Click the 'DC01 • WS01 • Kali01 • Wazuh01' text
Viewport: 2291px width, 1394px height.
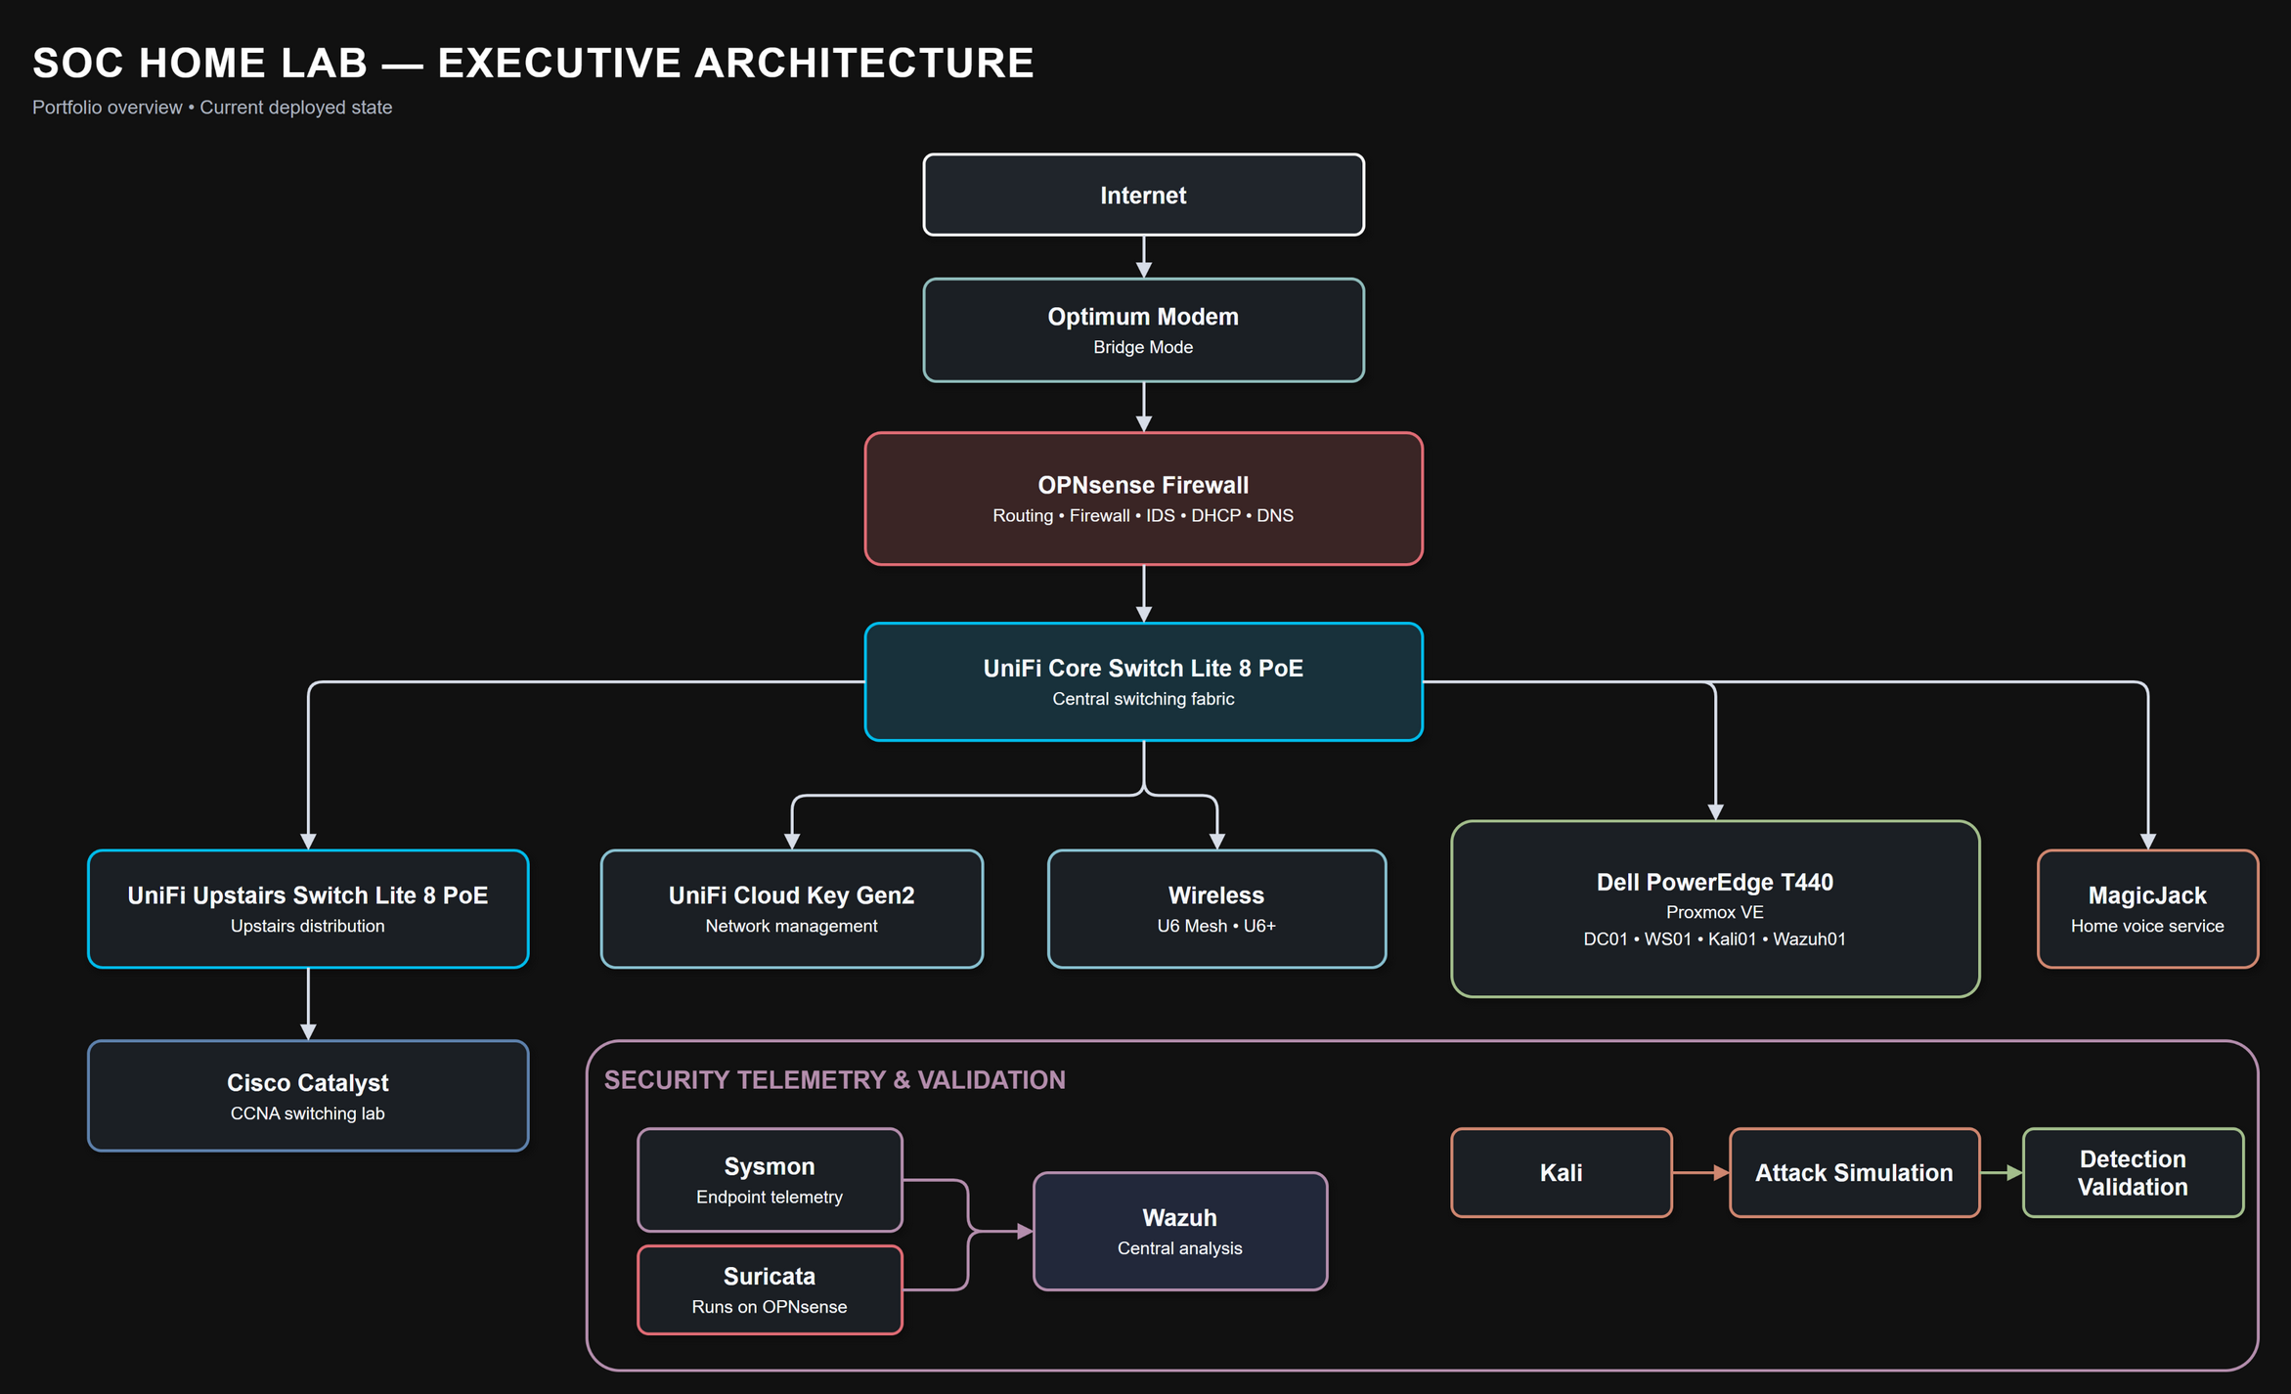(x=1715, y=938)
